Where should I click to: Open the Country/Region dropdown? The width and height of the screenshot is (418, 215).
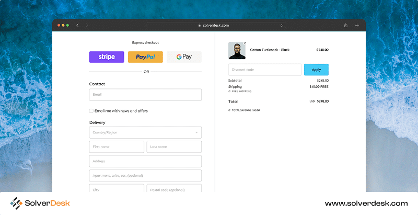(x=145, y=132)
